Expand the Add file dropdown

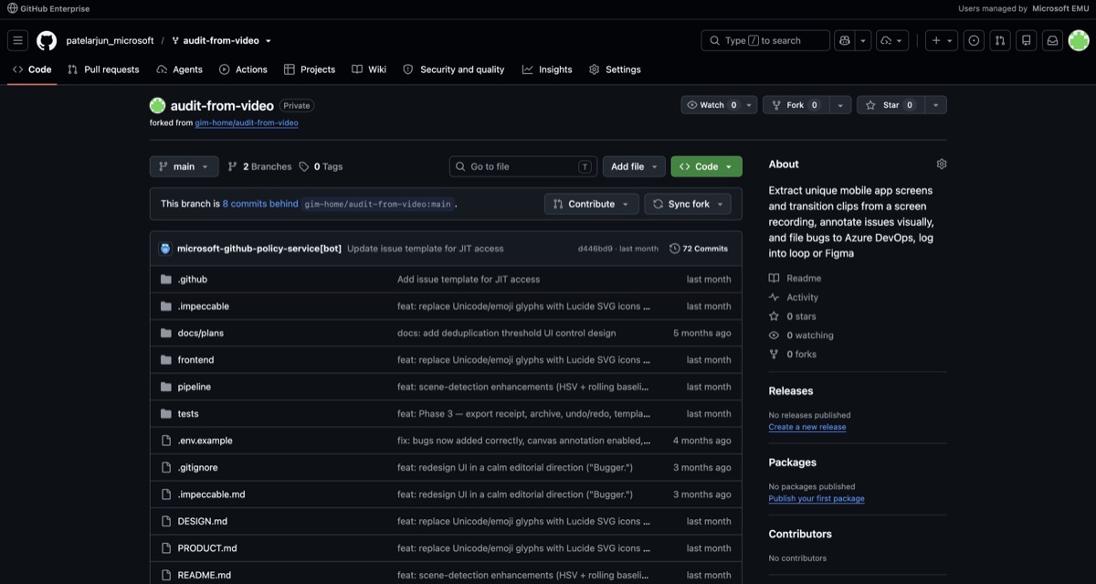[x=633, y=166]
